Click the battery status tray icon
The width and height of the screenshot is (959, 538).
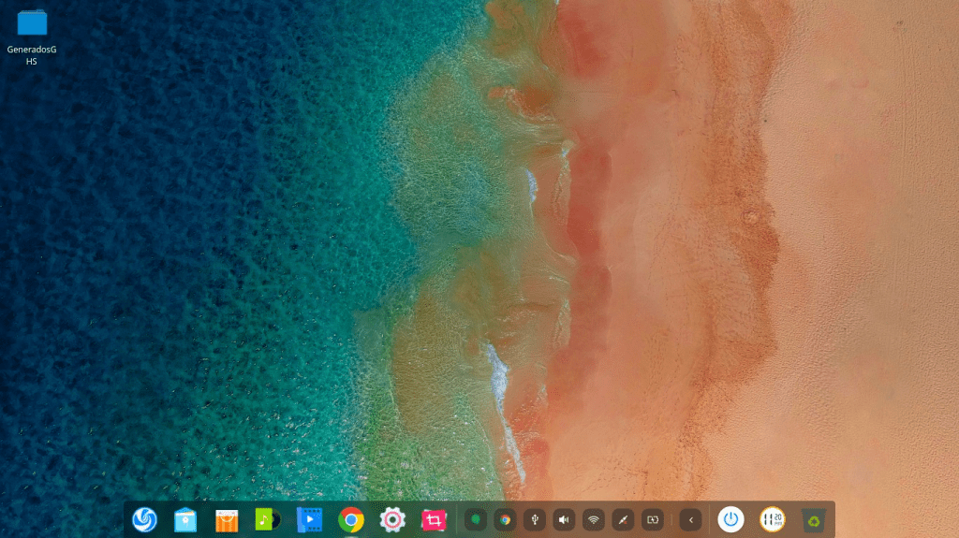(x=651, y=519)
